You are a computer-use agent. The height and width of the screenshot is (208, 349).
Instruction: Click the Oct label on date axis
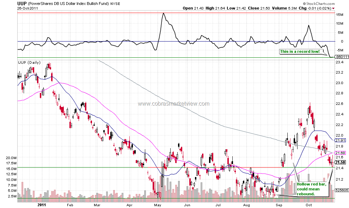309,205
